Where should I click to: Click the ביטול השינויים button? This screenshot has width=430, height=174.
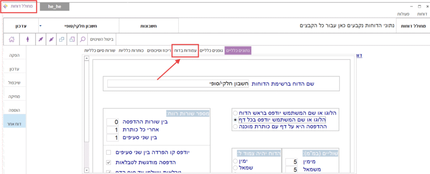click(102, 39)
